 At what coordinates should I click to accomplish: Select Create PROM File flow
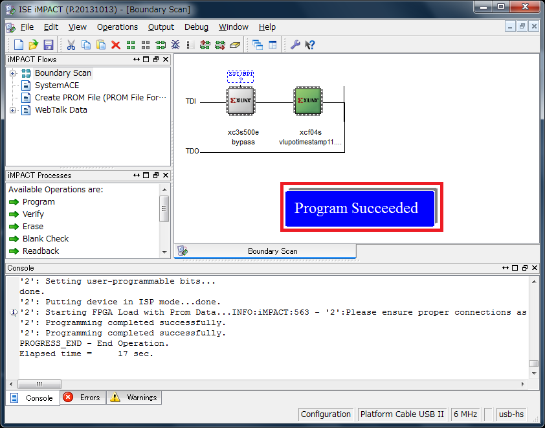pyautogui.click(x=100, y=98)
